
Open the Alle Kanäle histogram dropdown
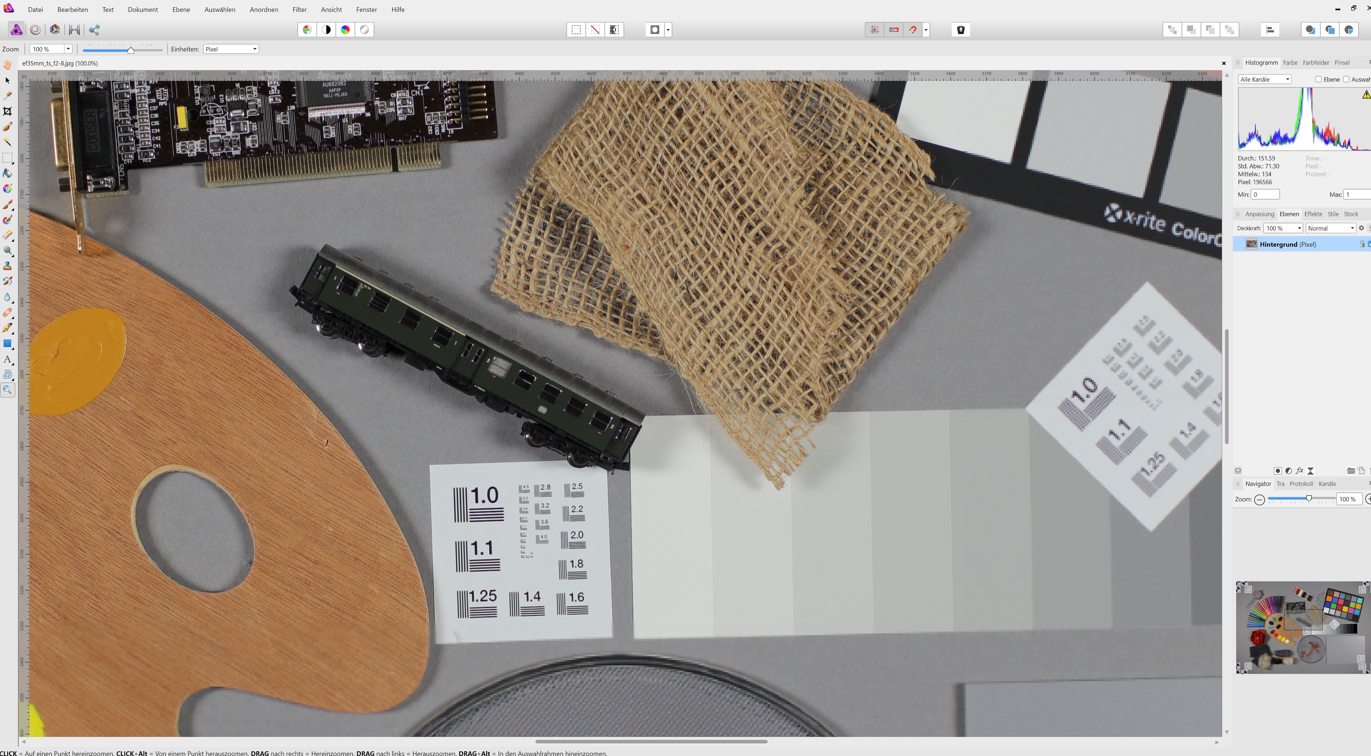pyautogui.click(x=1265, y=79)
